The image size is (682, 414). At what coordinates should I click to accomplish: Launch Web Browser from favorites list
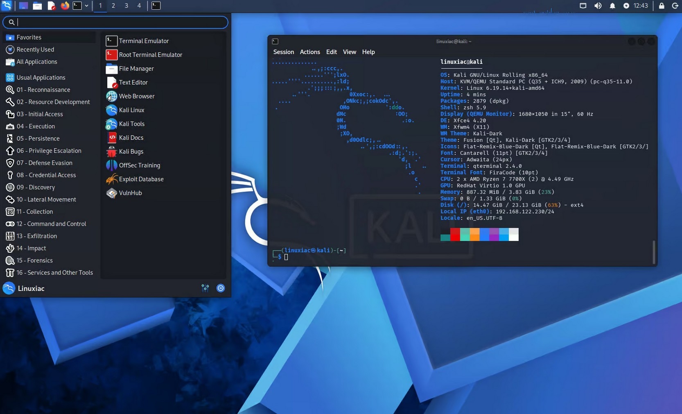(164, 96)
